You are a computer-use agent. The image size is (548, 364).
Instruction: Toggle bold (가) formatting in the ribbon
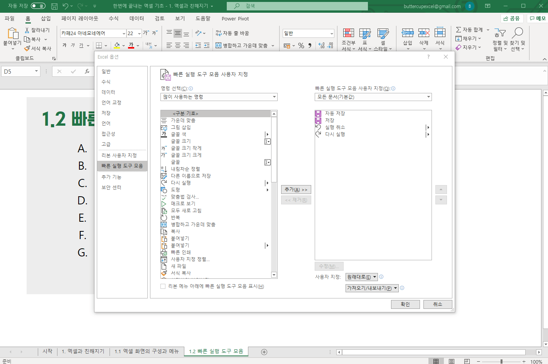pyautogui.click(x=64, y=45)
